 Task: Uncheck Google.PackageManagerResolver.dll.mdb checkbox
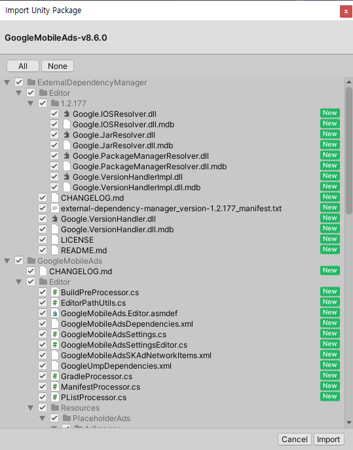pos(54,166)
